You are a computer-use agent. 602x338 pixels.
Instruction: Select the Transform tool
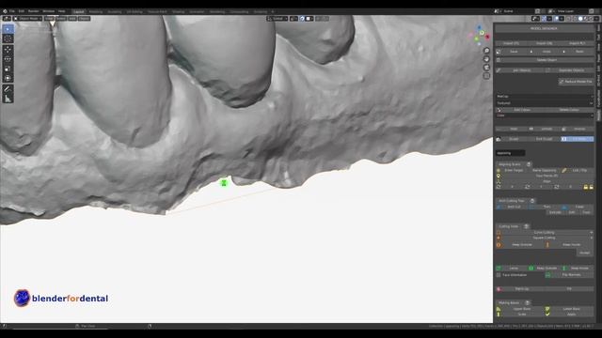pyautogui.click(x=8, y=79)
